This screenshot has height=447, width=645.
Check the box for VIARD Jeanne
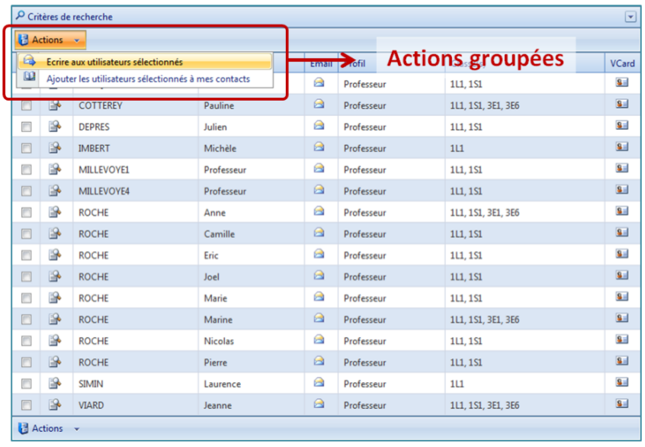(x=27, y=406)
